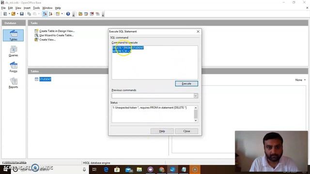The image size is (310, 174).
Task: Expand the Open document dropdown arrow
Action: click(x=17, y=14)
